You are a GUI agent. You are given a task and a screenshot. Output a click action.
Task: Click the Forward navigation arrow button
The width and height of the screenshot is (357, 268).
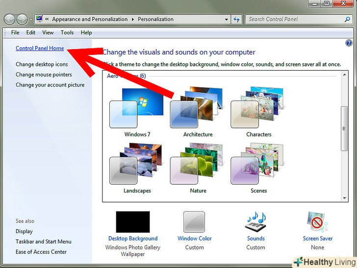(22, 19)
